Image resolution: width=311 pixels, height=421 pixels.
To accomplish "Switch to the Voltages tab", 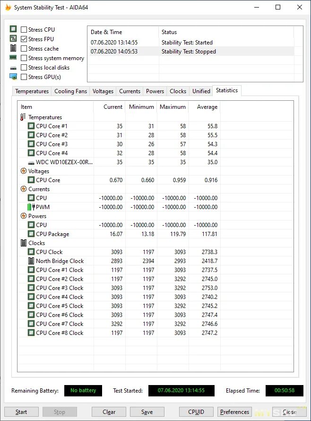I will [x=103, y=91].
